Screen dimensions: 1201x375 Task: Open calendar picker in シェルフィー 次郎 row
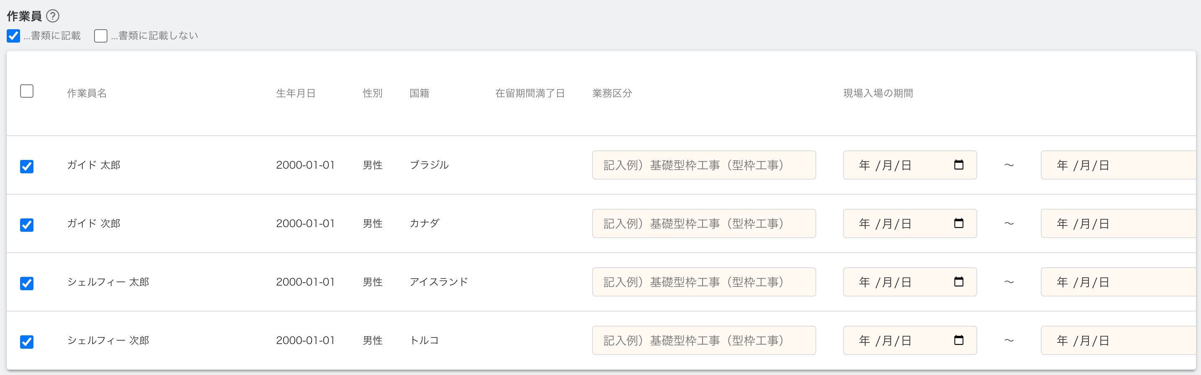pyautogui.click(x=958, y=340)
